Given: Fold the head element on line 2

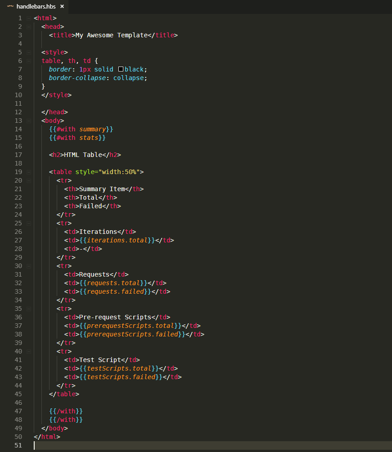Looking at the screenshot, I should click(28, 27).
